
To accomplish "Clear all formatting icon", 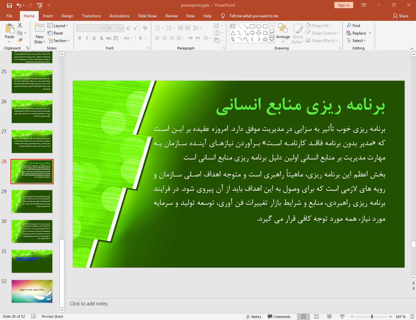I will coord(145,28).
